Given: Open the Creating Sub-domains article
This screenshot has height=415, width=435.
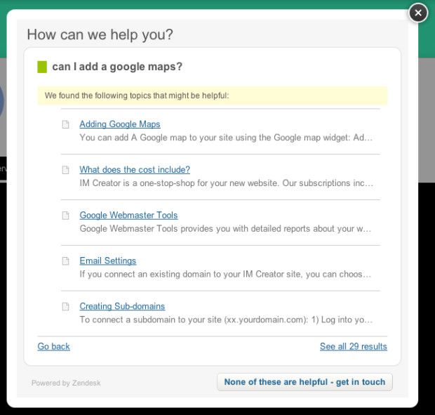Looking at the screenshot, I should pos(122,306).
